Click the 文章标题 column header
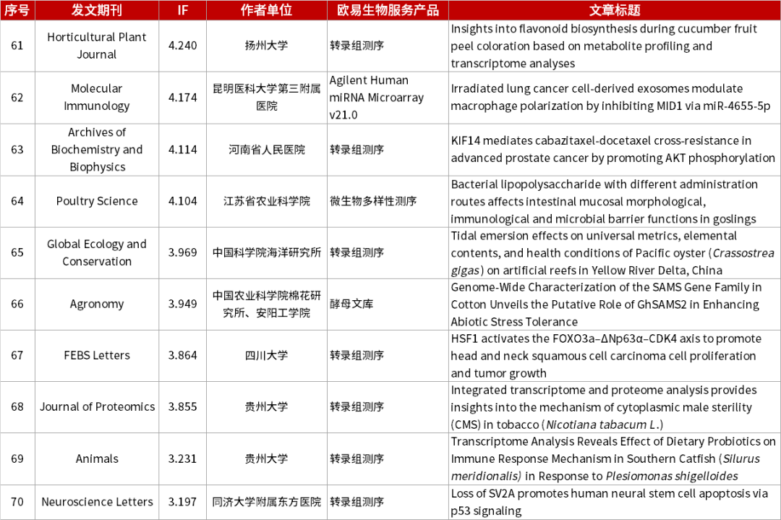 coord(614,10)
